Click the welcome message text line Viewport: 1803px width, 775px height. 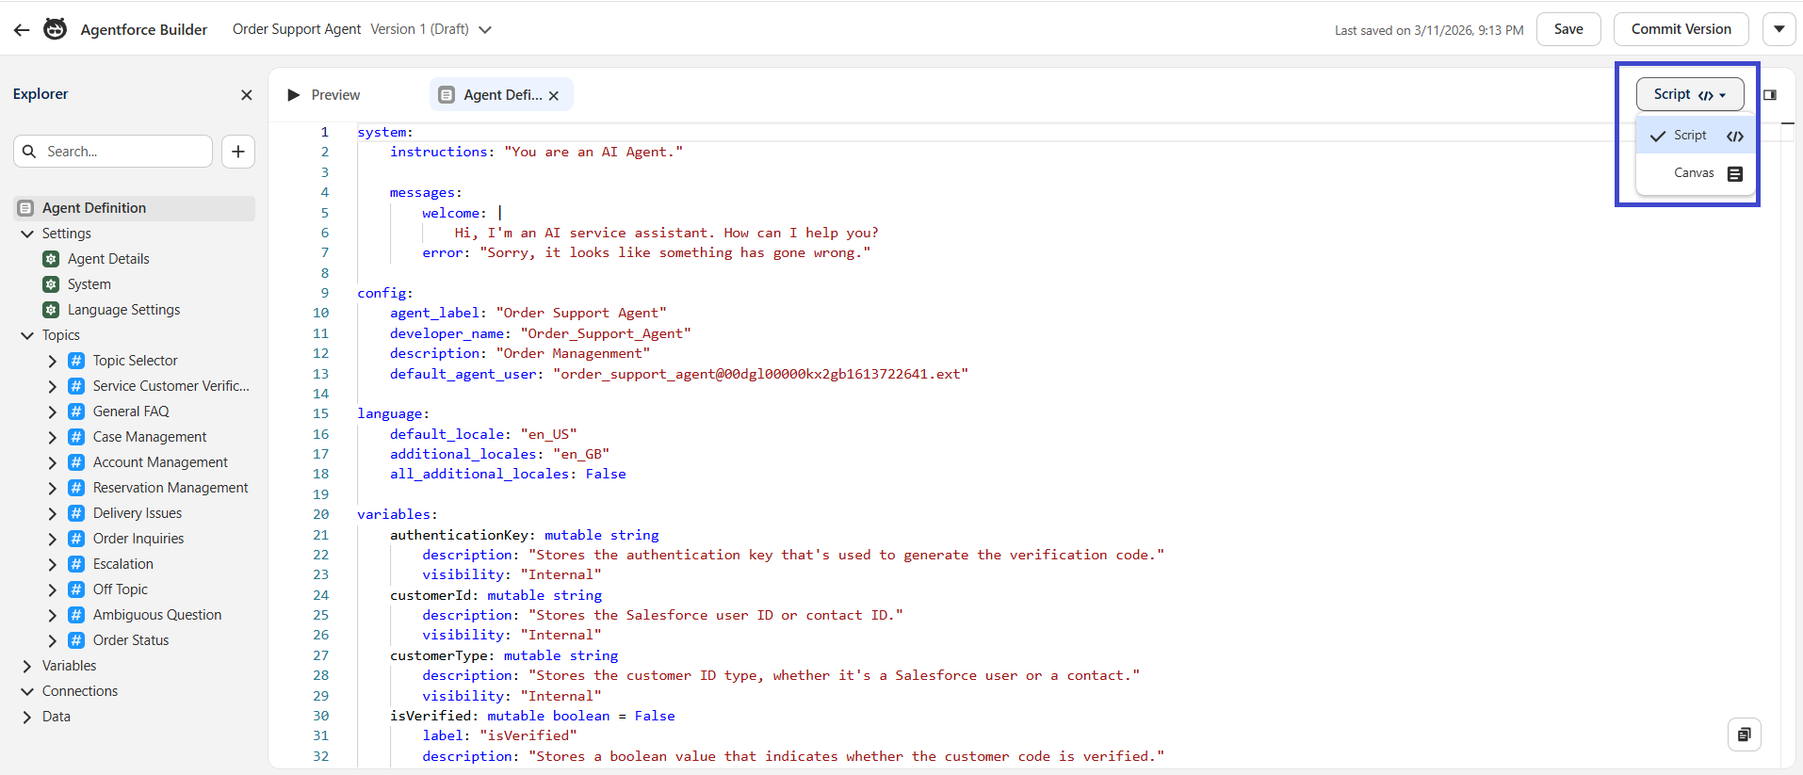coord(666,233)
